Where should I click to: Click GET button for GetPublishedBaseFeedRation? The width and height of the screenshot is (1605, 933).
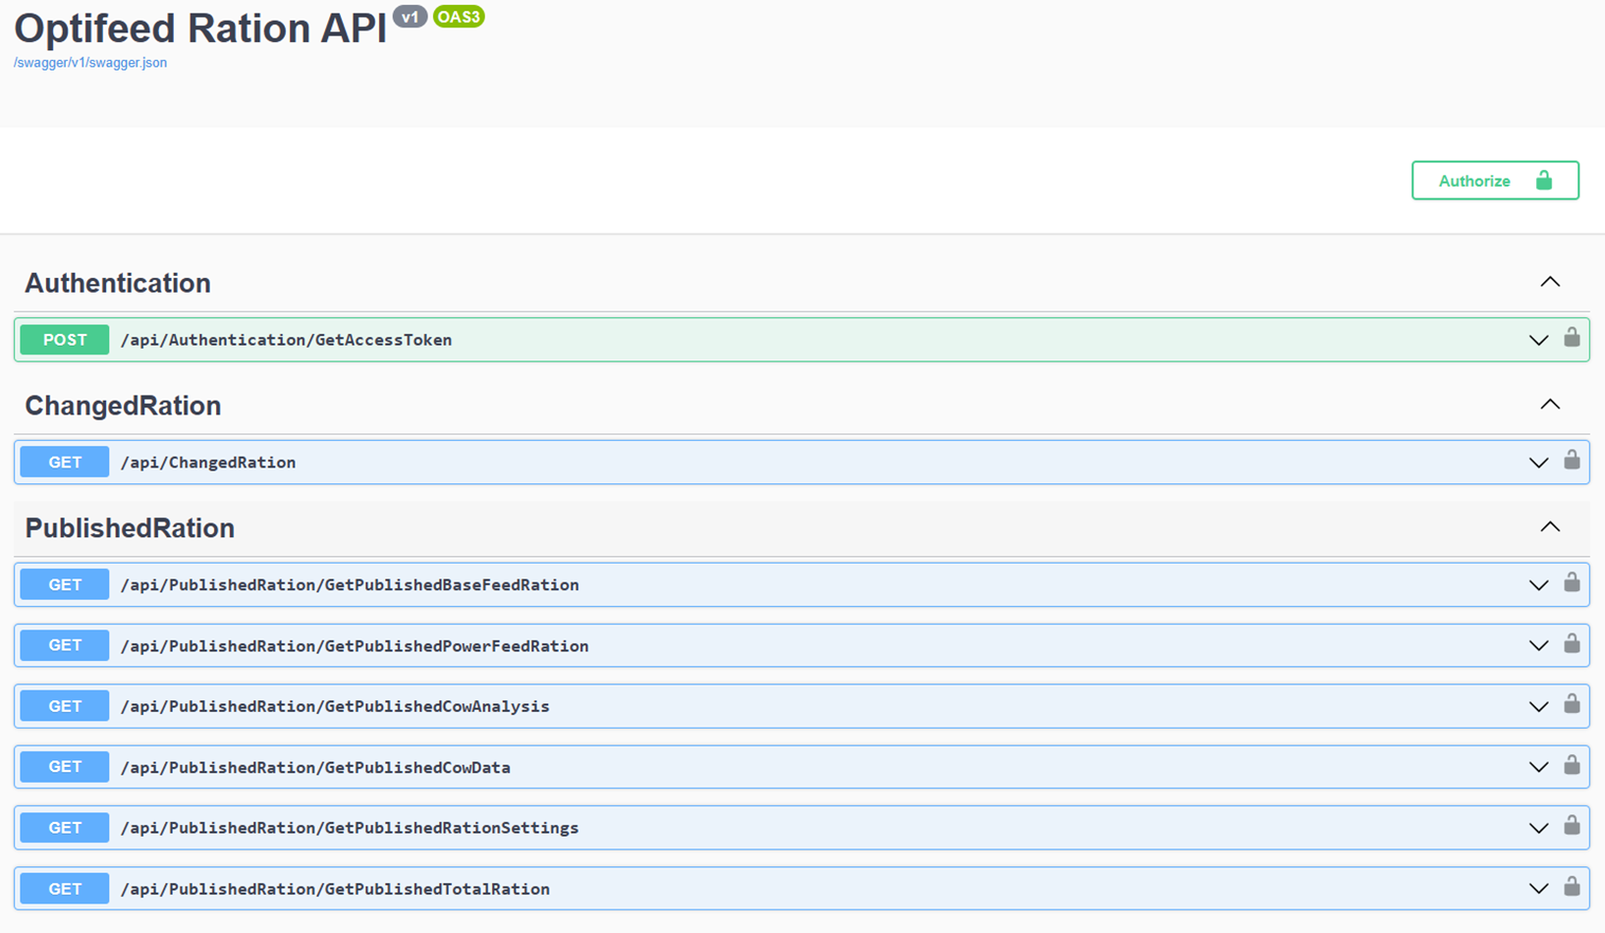point(65,585)
